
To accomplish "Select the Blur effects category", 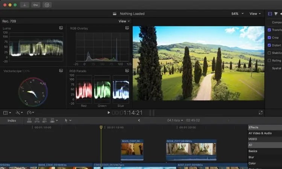I will [x=251, y=157].
